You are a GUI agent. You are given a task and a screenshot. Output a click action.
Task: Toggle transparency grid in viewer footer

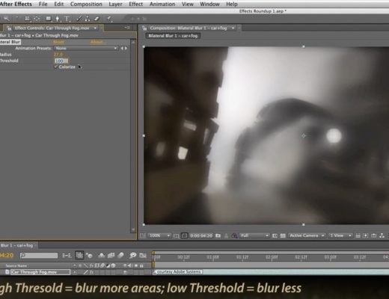click(283, 235)
